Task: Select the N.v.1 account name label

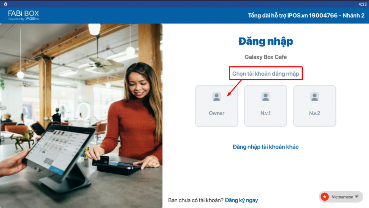Action: point(266,113)
